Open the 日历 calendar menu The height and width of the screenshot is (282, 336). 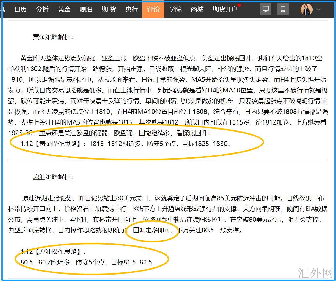[x=21, y=9]
